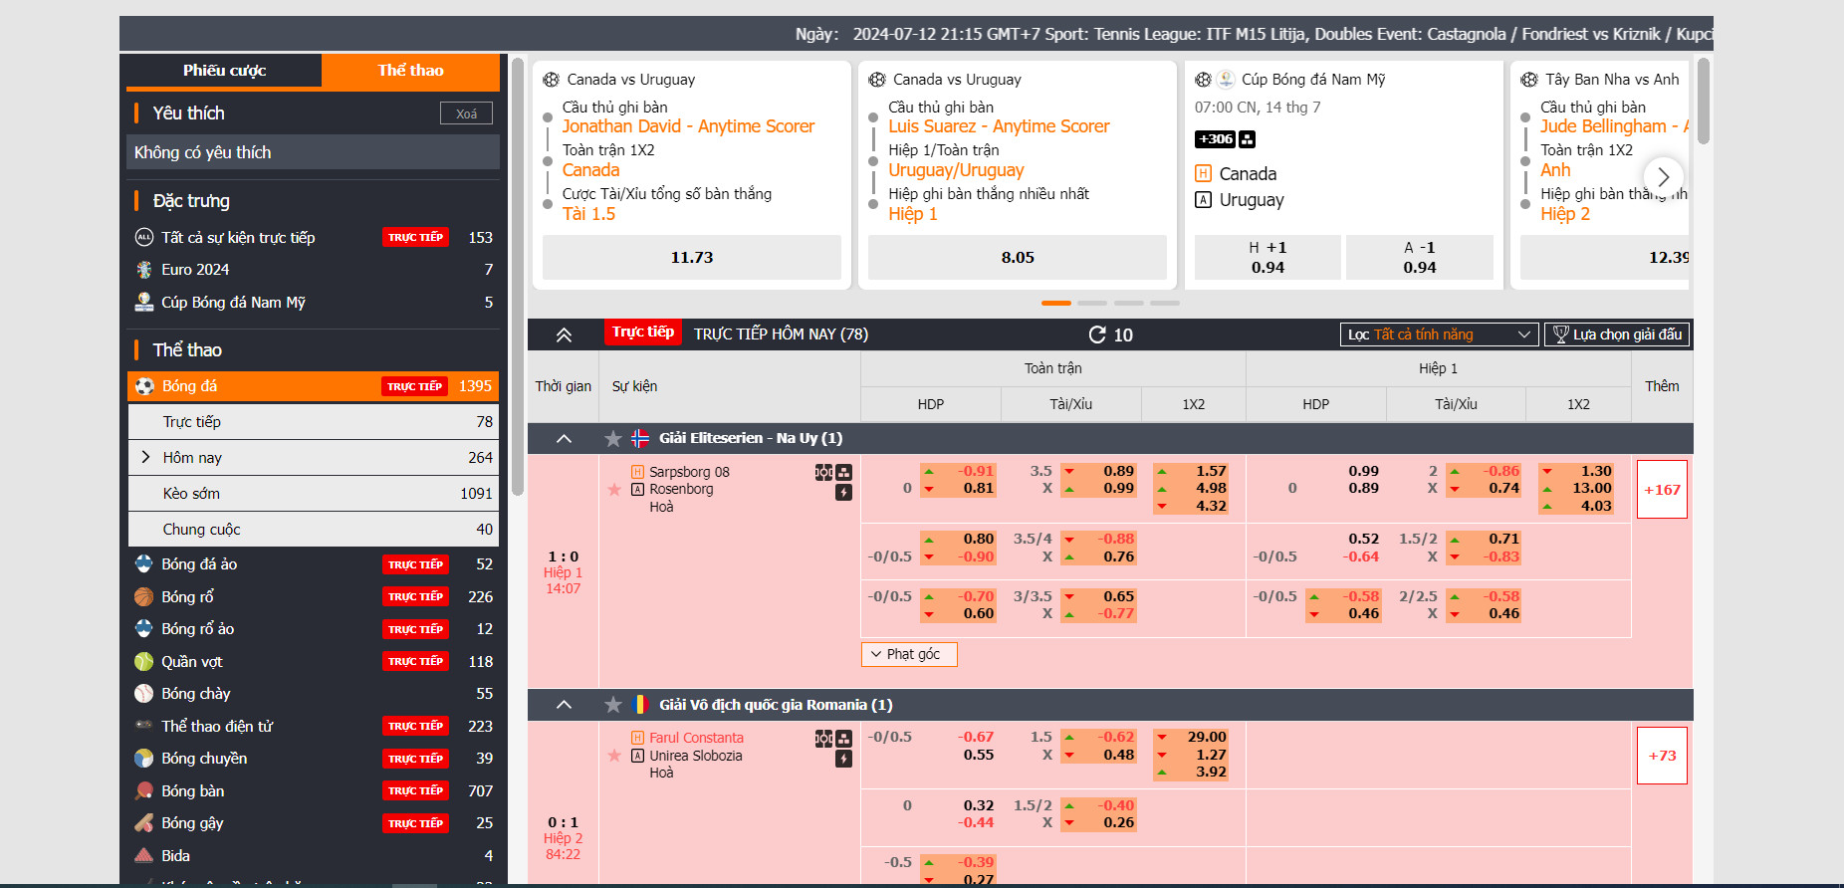This screenshot has height=888, width=1844.
Task: Favorite the Romania league star
Action: pyautogui.click(x=613, y=705)
